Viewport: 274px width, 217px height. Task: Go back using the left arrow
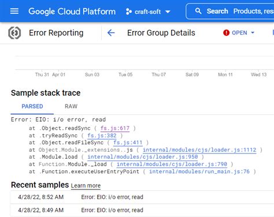coord(111,33)
